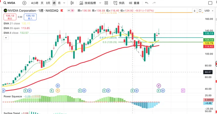The height and width of the screenshot is (114, 217).
Task: Undo the last chart action
Action: pos(147,3)
